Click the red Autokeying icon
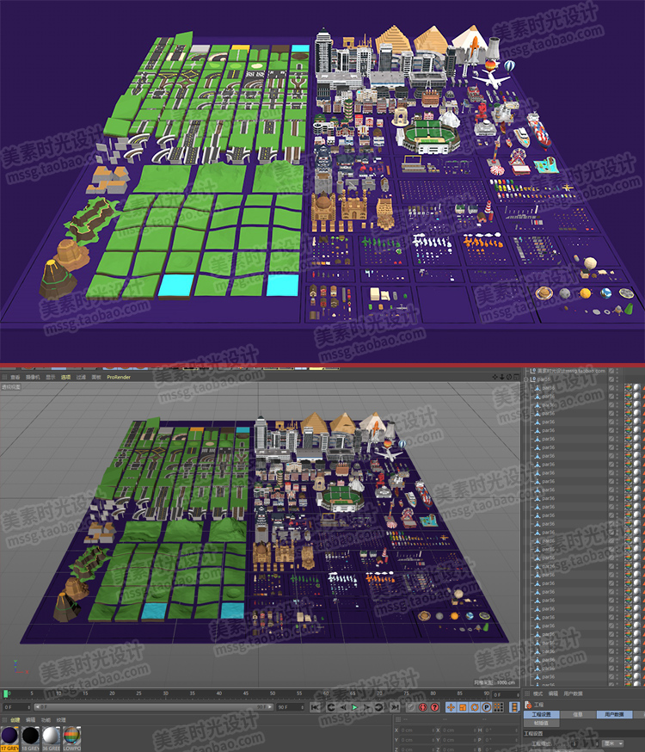The width and height of the screenshot is (645, 752). [x=423, y=707]
